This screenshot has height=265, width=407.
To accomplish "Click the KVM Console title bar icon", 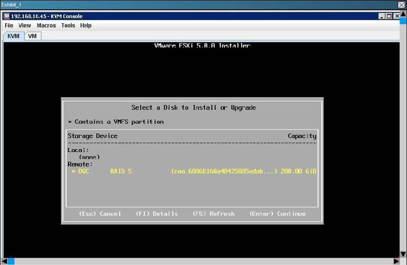I will tap(7, 16).
